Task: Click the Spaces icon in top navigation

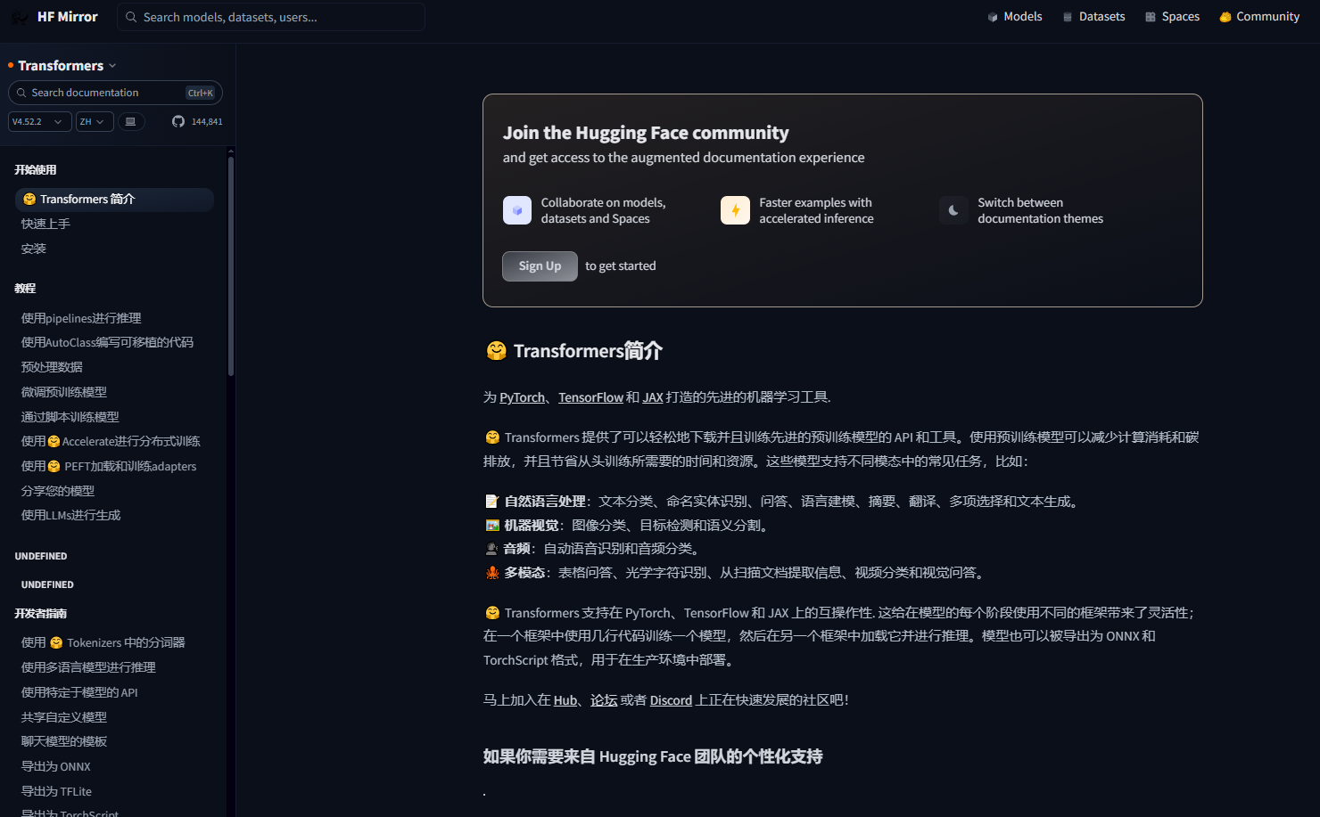Action: [x=1151, y=17]
